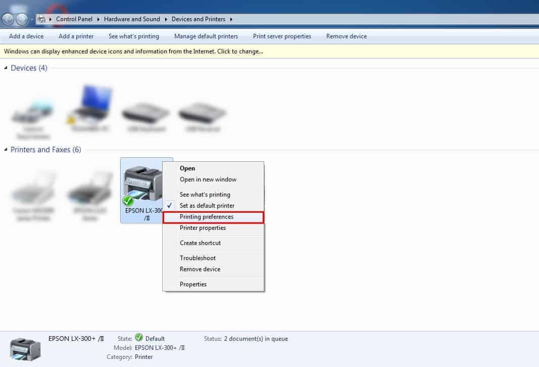Click See what's printing in the toolbar
The width and height of the screenshot is (539, 367).
[133, 36]
